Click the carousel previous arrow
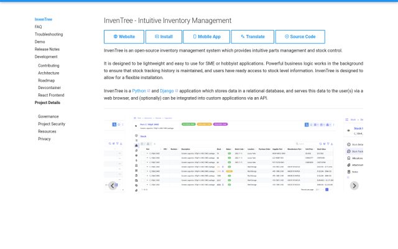 coord(113,186)
